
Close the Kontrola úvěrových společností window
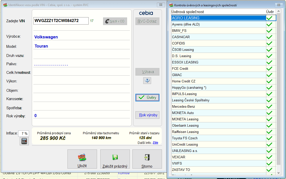[279, 5]
